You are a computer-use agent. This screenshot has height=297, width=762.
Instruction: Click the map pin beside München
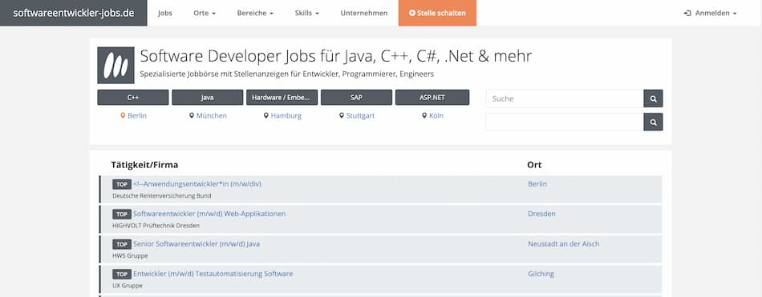(x=192, y=115)
